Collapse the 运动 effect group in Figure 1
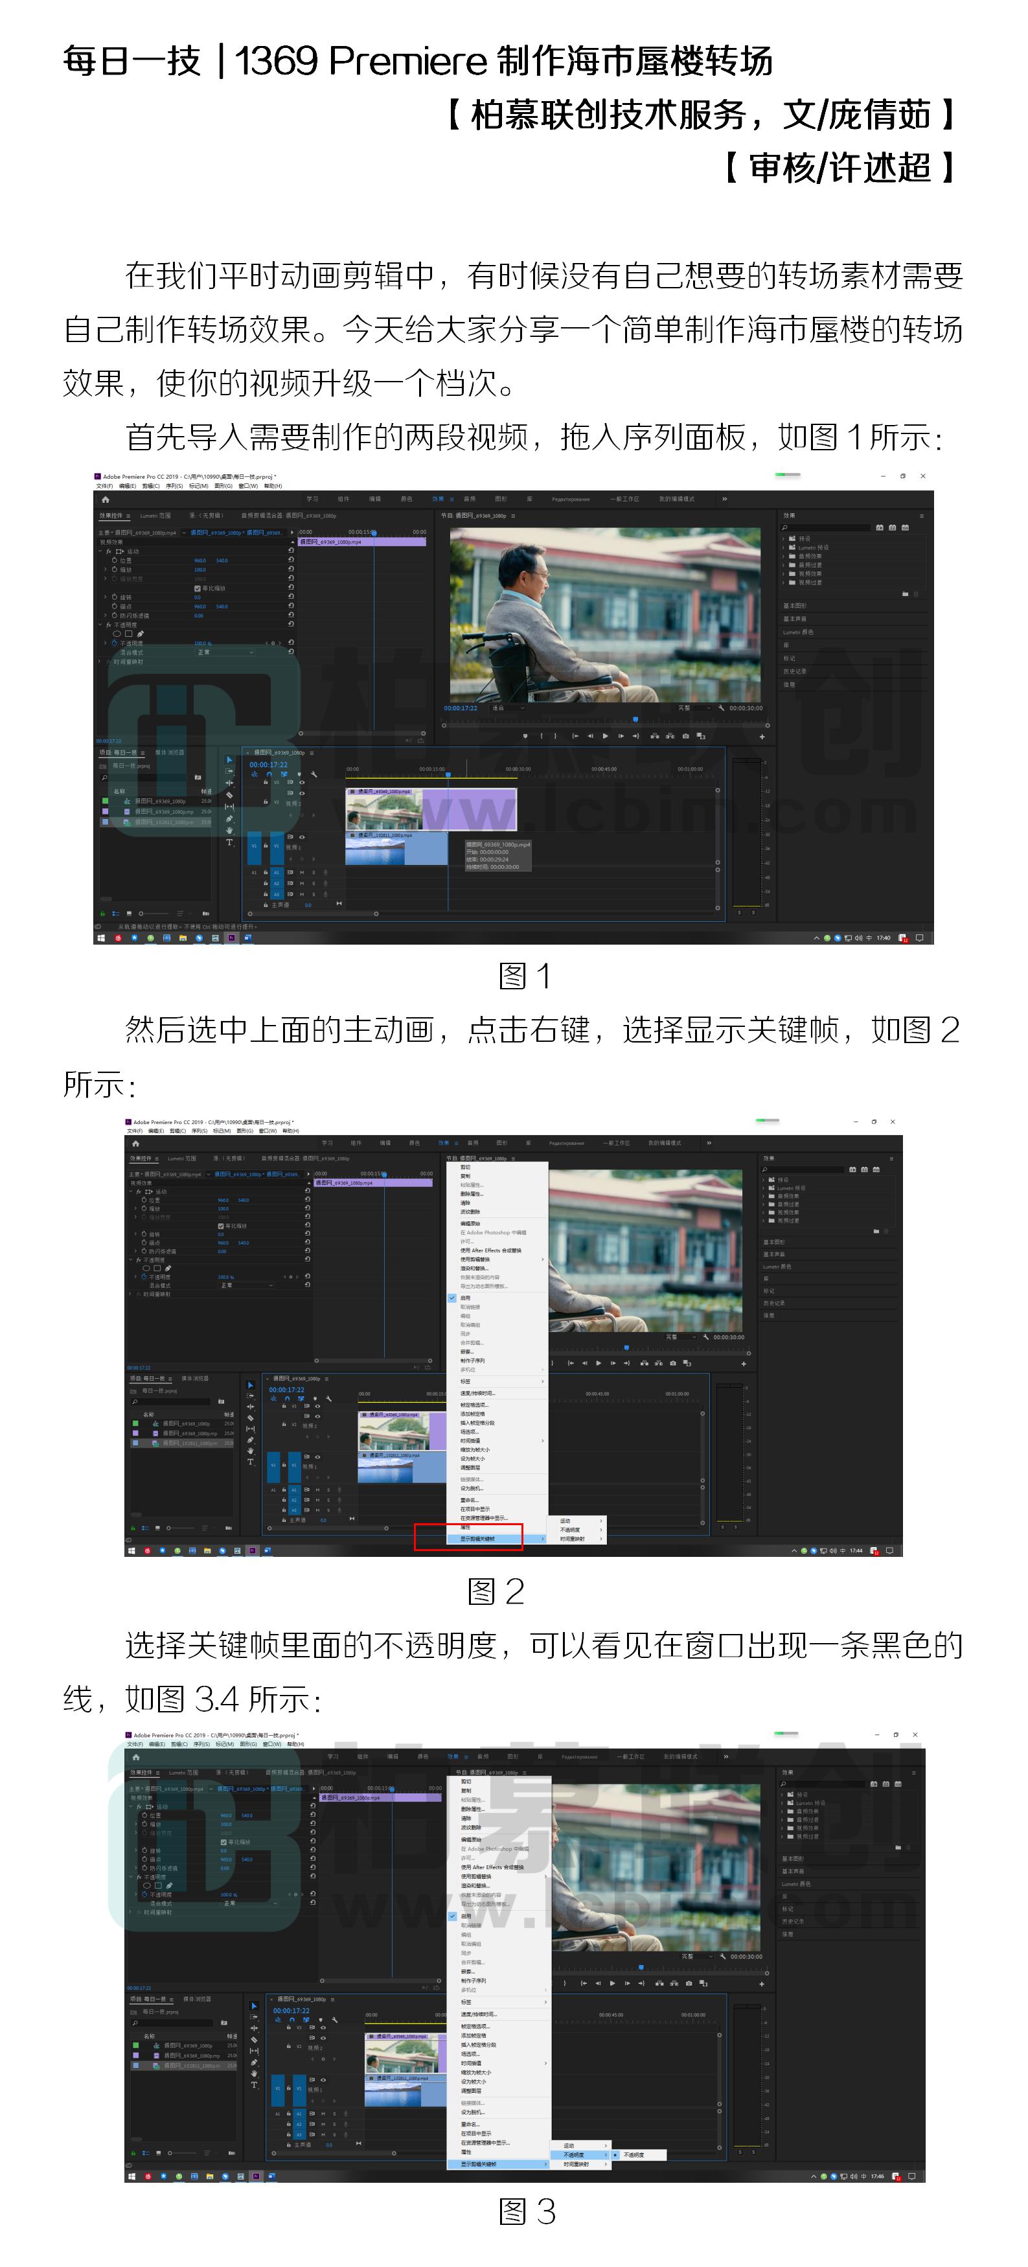This screenshot has height=2267, width=1028. (x=100, y=552)
